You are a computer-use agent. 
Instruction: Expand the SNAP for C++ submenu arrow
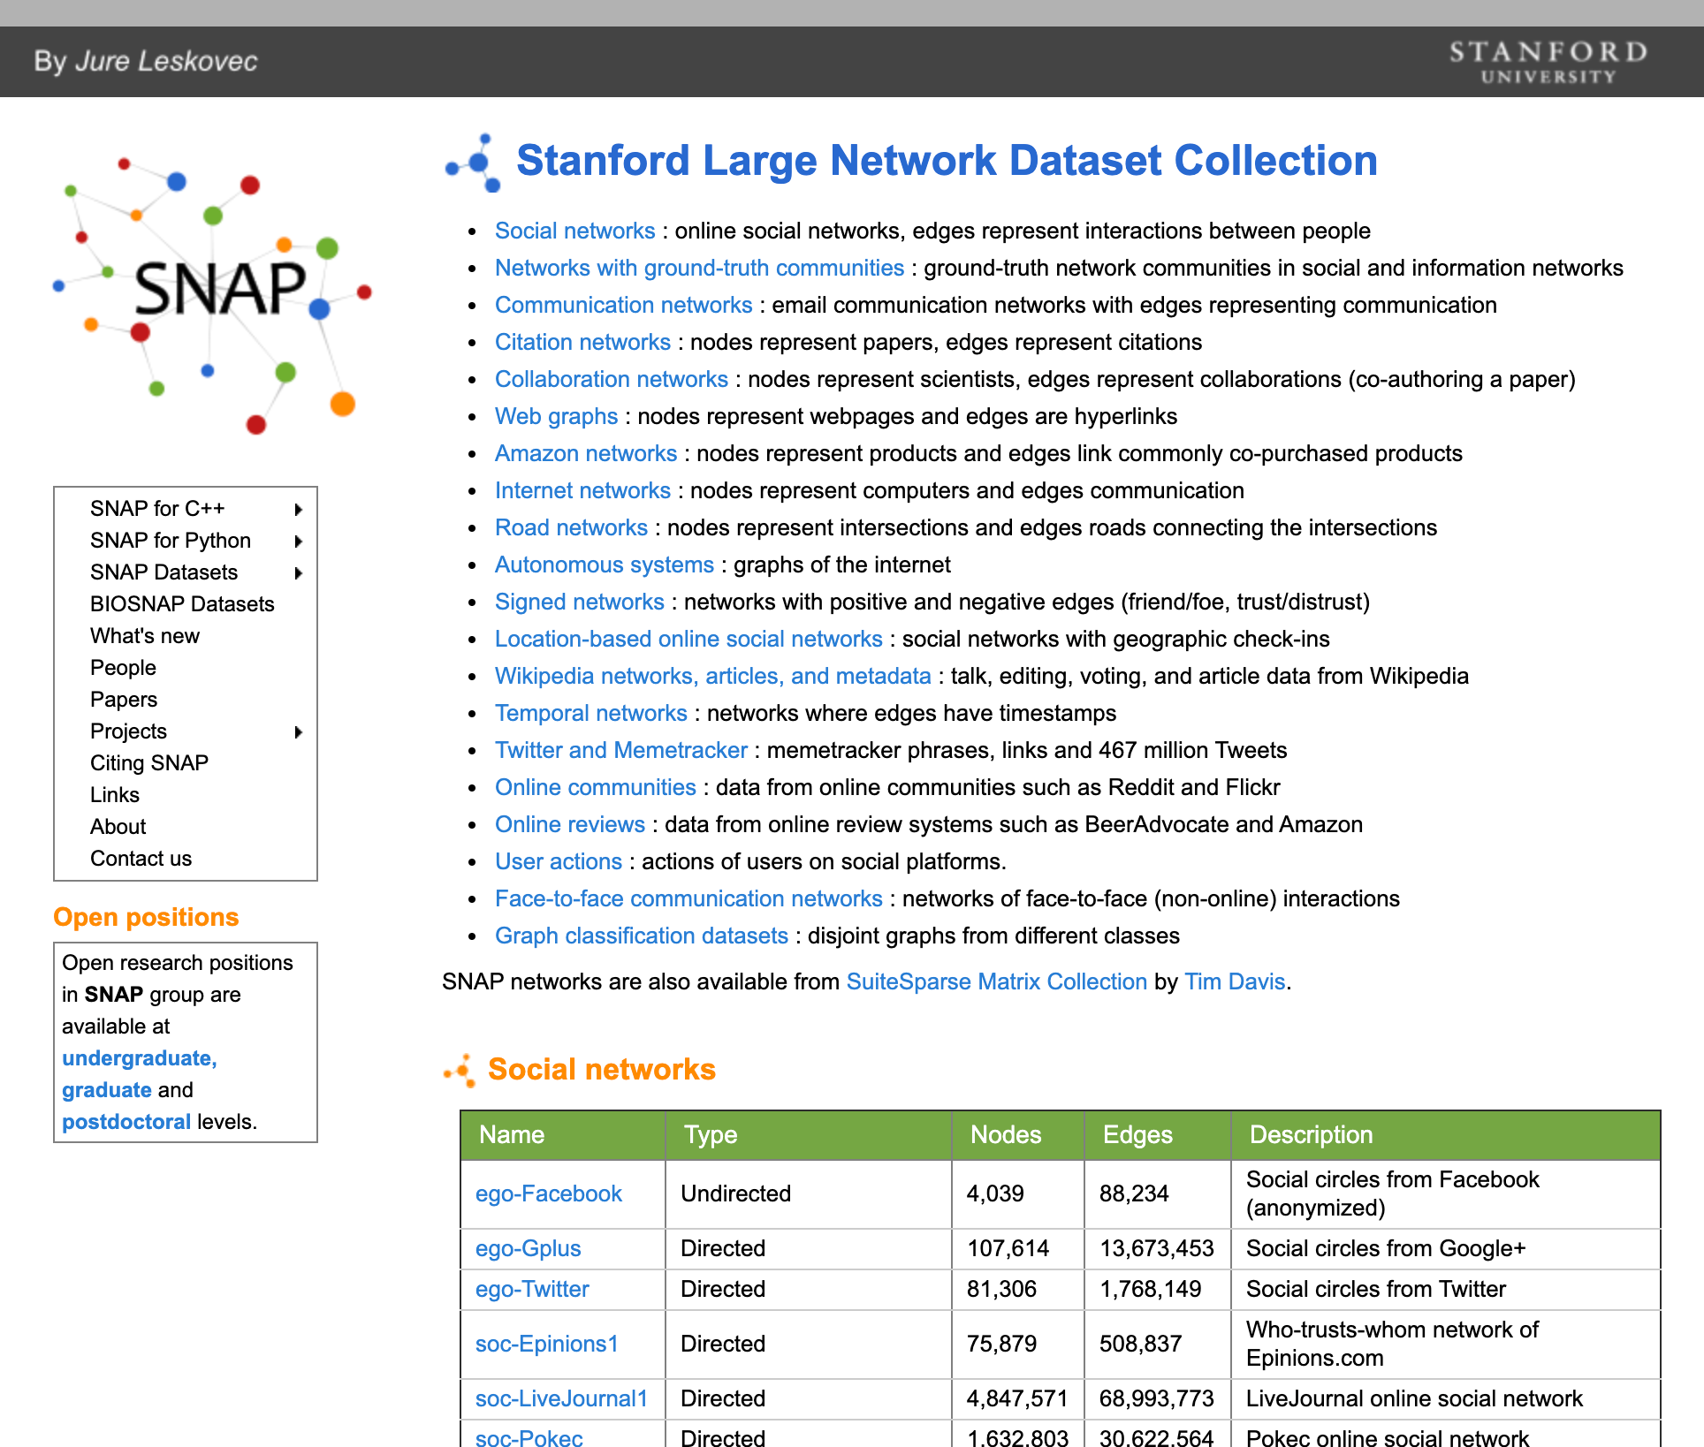point(299,510)
